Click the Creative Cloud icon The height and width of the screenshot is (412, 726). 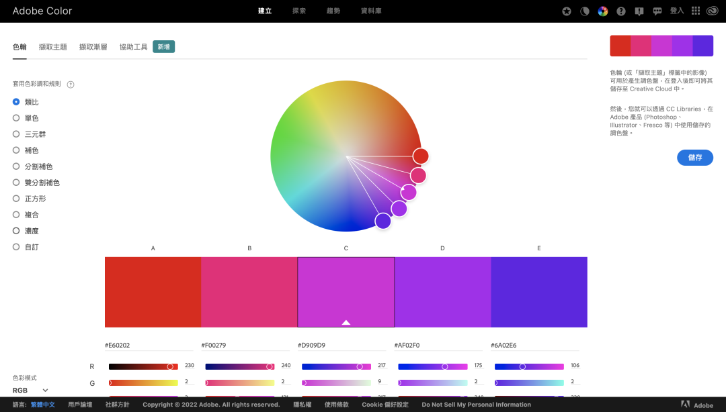tap(712, 11)
